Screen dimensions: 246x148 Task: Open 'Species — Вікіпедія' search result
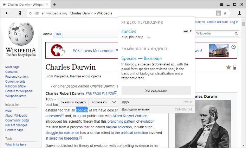[x=142, y=58]
